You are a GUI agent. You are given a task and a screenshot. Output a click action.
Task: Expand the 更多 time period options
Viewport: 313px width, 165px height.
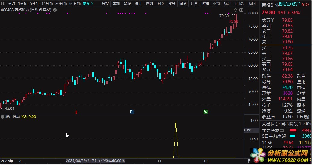tap(88, 4)
